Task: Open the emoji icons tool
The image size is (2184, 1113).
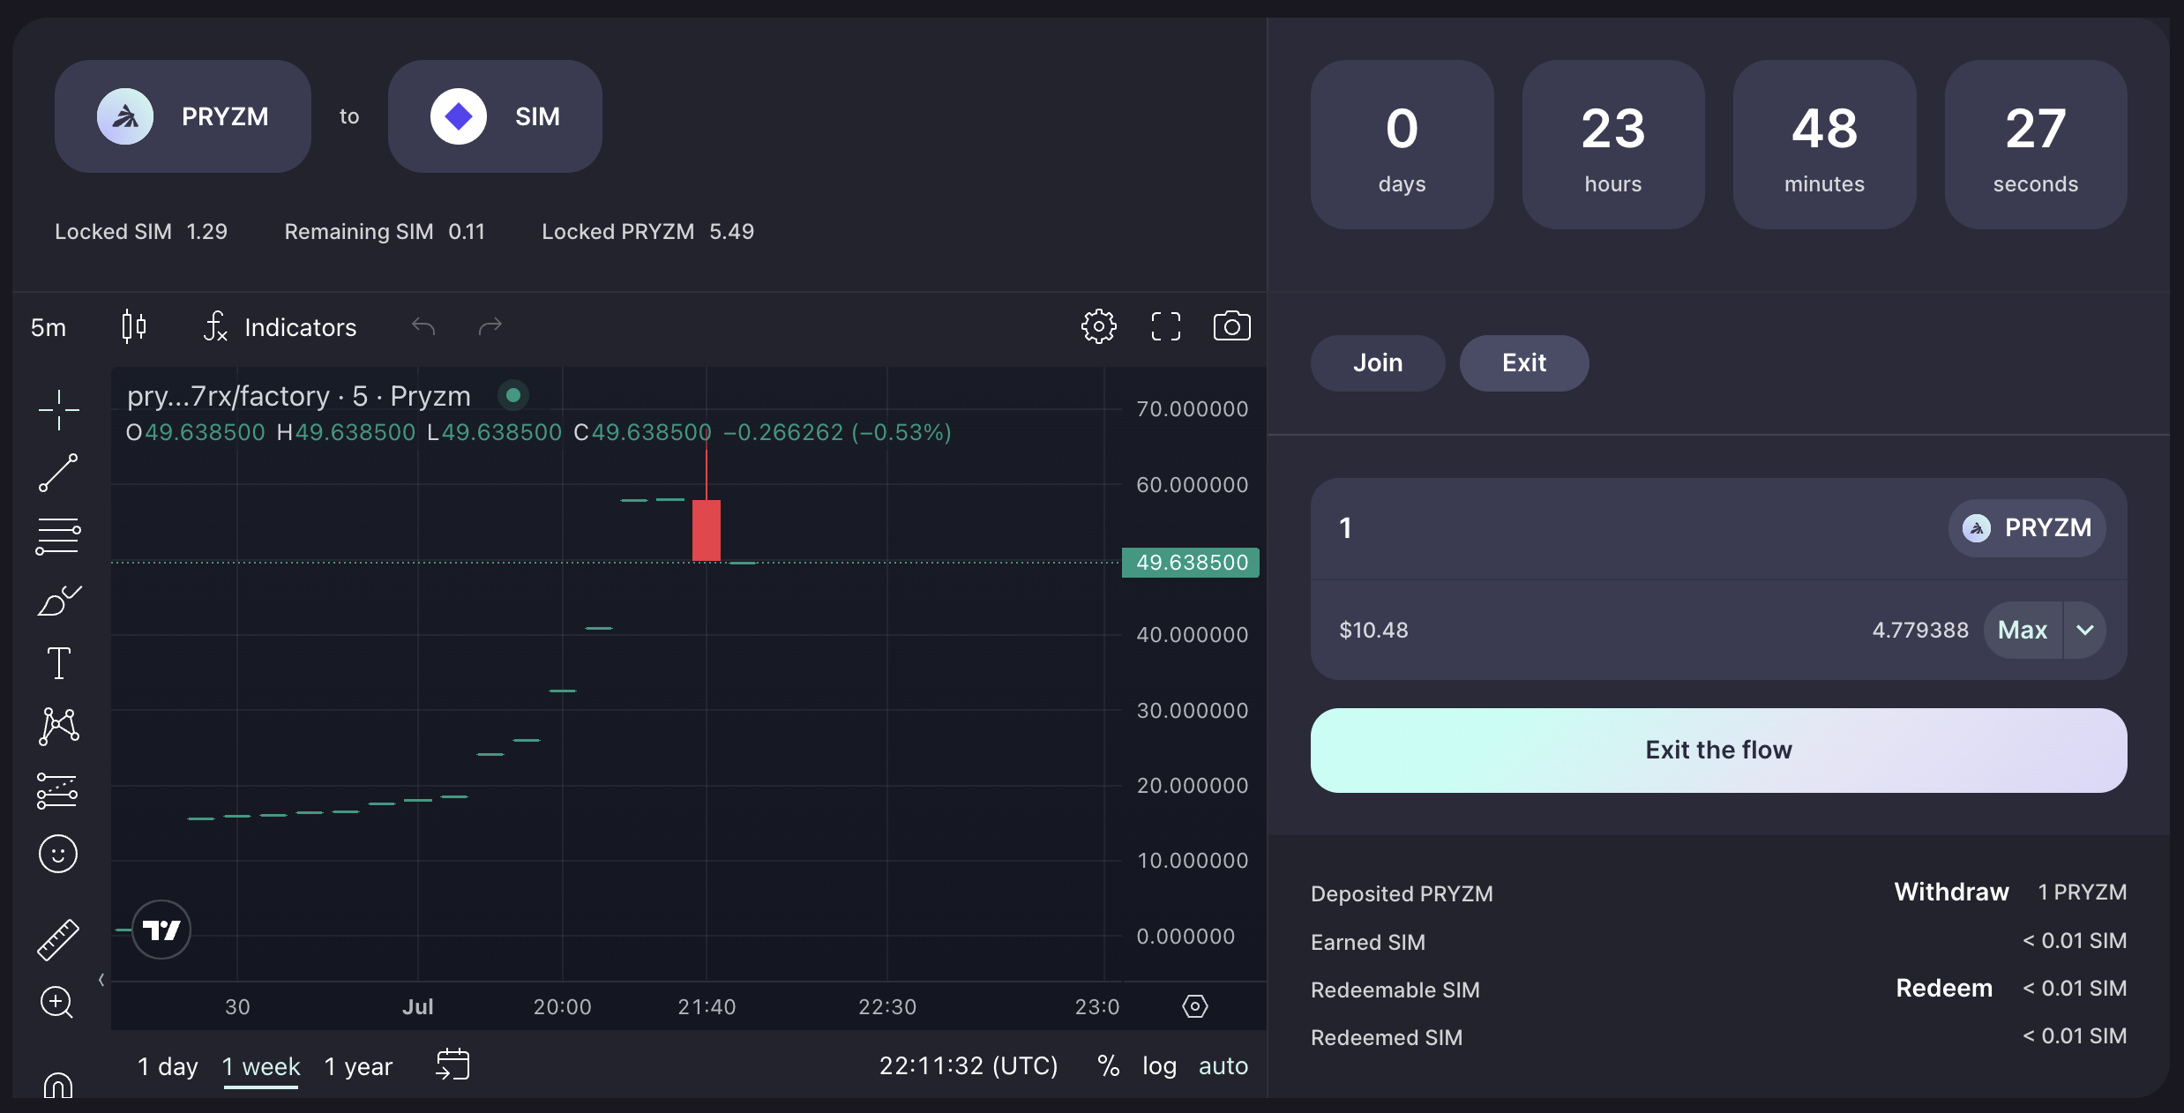Action: click(59, 854)
